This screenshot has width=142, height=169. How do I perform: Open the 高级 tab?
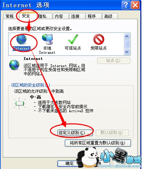tap(108, 16)
